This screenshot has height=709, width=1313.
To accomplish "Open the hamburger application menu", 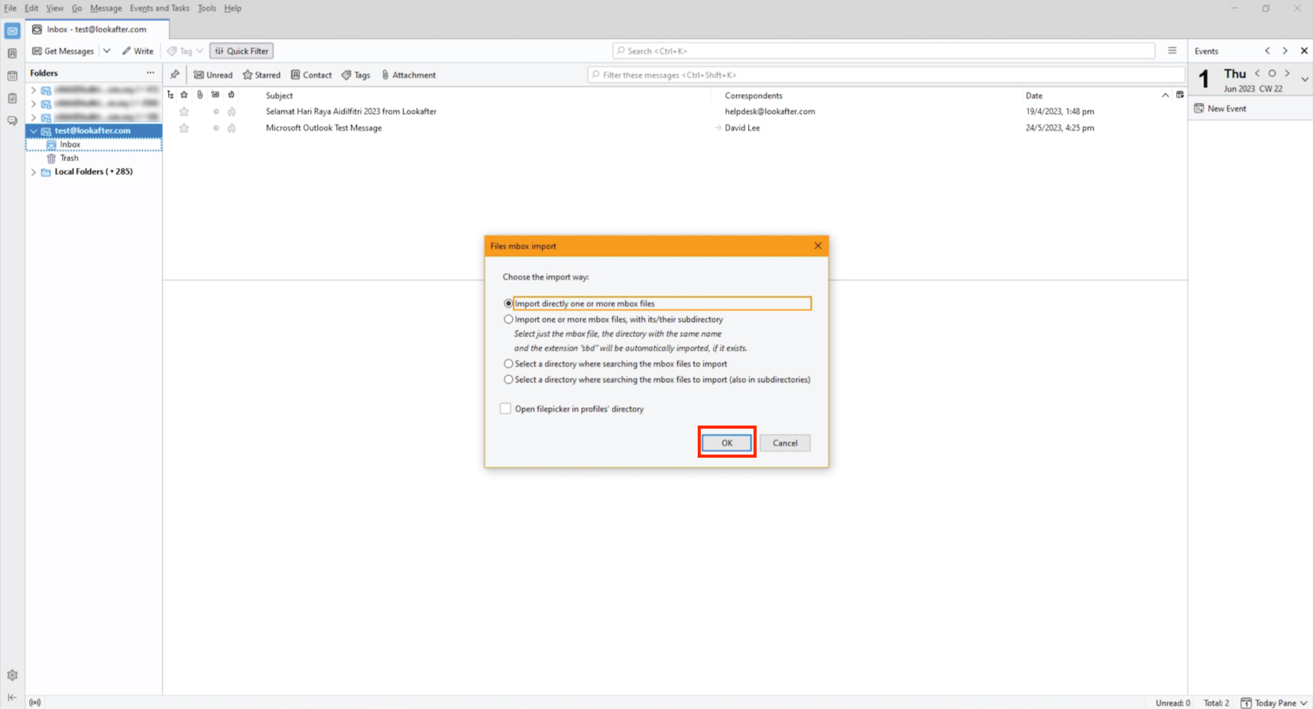I will tap(1172, 50).
